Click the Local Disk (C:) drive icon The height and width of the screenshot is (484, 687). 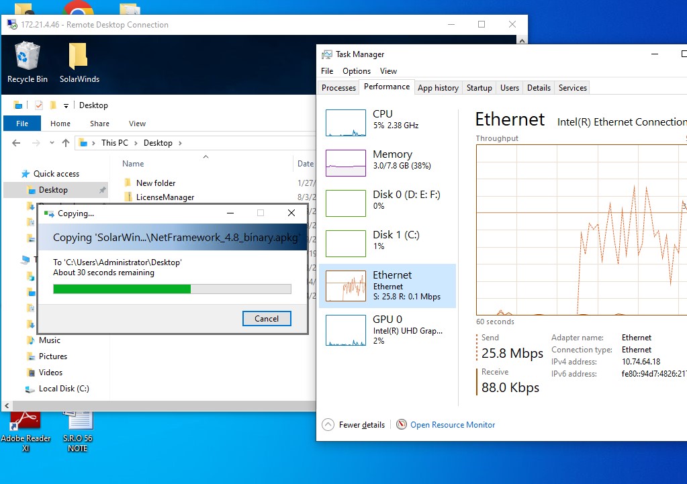tap(30, 389)
